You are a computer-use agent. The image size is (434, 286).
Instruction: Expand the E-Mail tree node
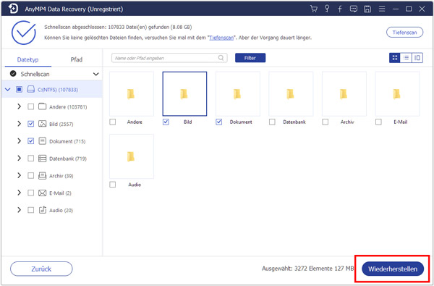pyautogui.click(x=19, y=193)
